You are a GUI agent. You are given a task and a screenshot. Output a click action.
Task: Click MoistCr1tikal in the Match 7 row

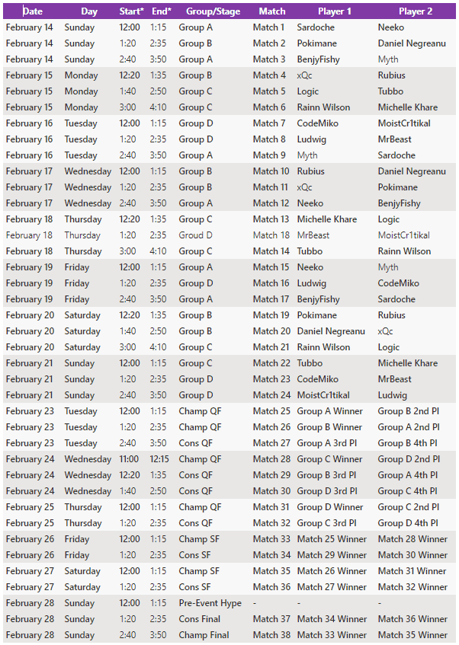pos(404,123)
